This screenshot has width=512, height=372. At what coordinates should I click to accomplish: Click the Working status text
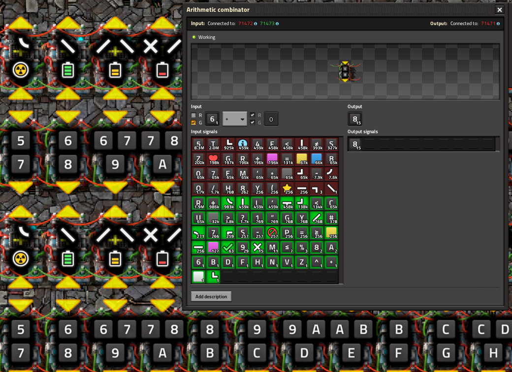click(207, 37)
